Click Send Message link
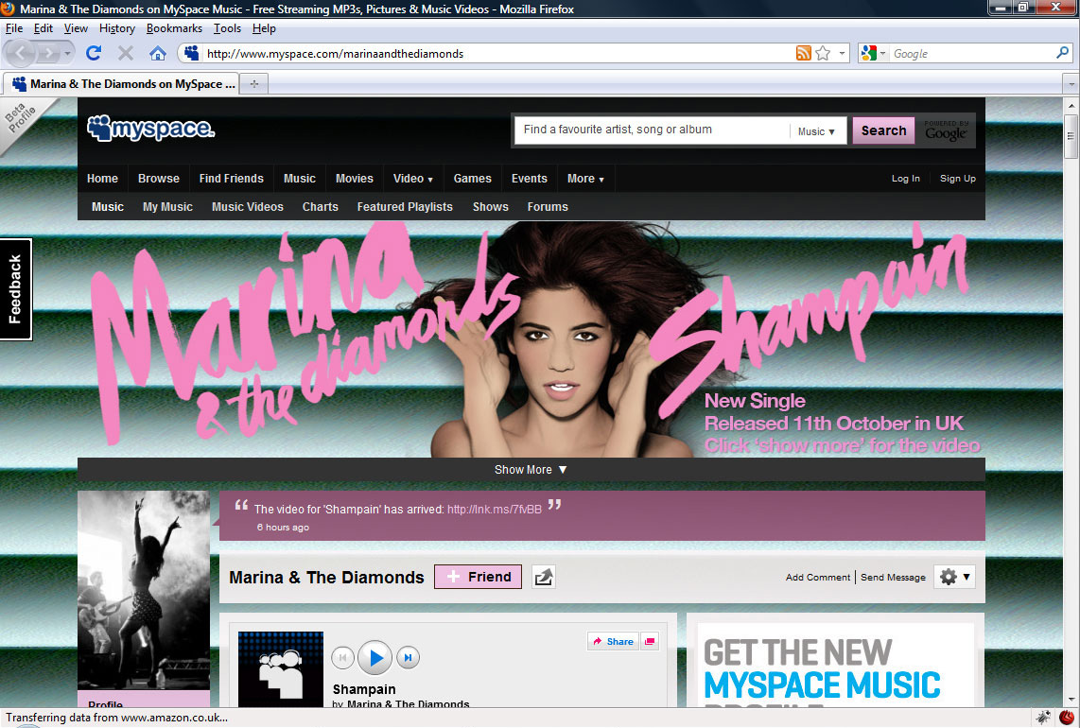 click(x=894, y=577)
